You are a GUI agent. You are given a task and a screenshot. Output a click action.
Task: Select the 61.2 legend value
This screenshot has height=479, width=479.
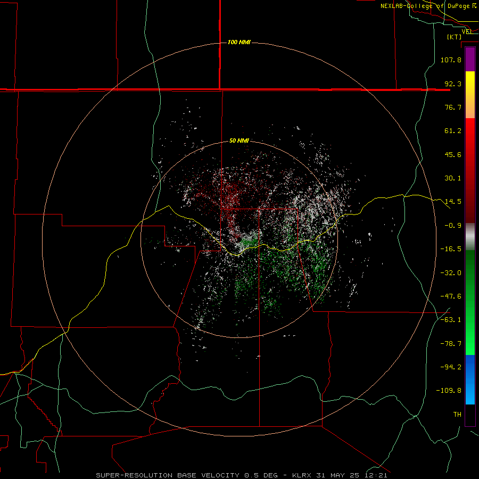pyautogui.click(x=453, y=131)
